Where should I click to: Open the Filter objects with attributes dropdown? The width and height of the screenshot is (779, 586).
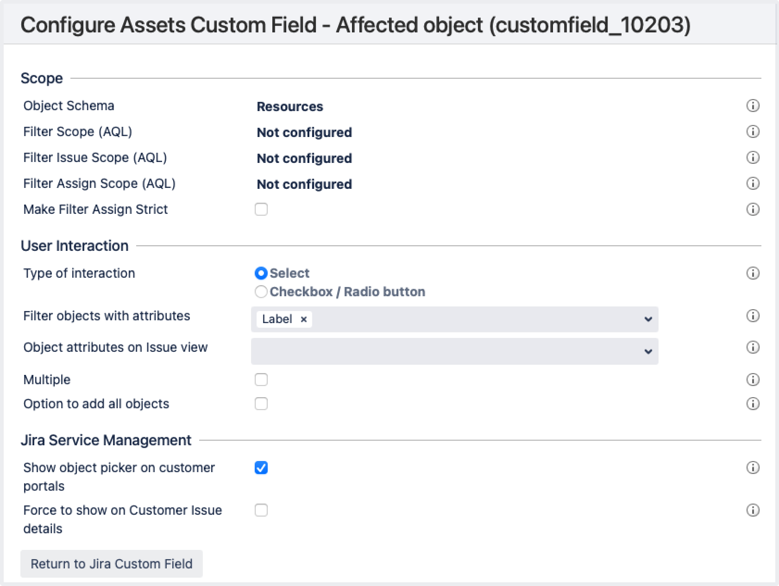(x=648, y=319)
